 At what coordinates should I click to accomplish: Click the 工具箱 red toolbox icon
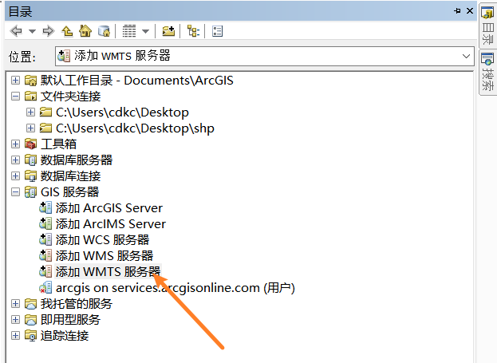pyautogui.click(x=31, y=144)
